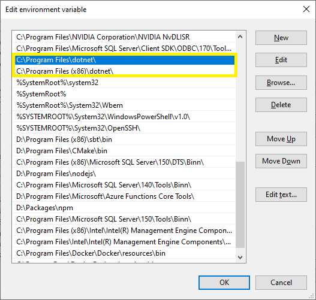Viewport: 316px width, 300px height.
Task: Close the dialog with the X icon
Action: [306, 9]
